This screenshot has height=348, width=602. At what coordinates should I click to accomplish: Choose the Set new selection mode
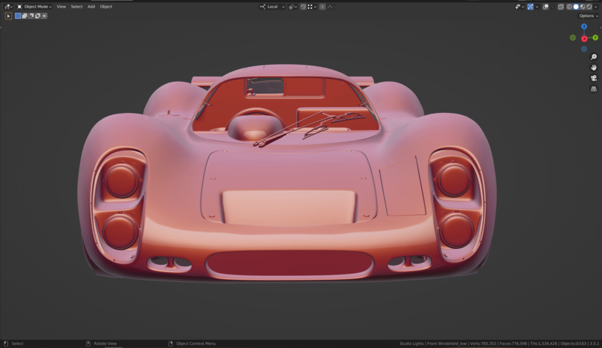[18, 16]
